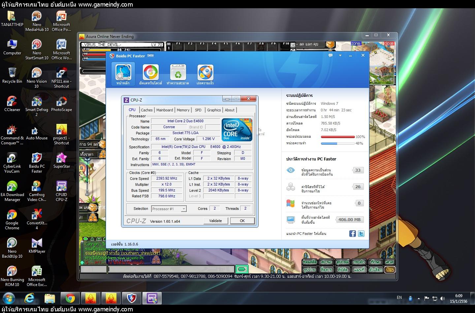Viewport: 475px width, 313px height.
Task: Select the CPU tab in CPU-Z
Action: pos(132,110)
